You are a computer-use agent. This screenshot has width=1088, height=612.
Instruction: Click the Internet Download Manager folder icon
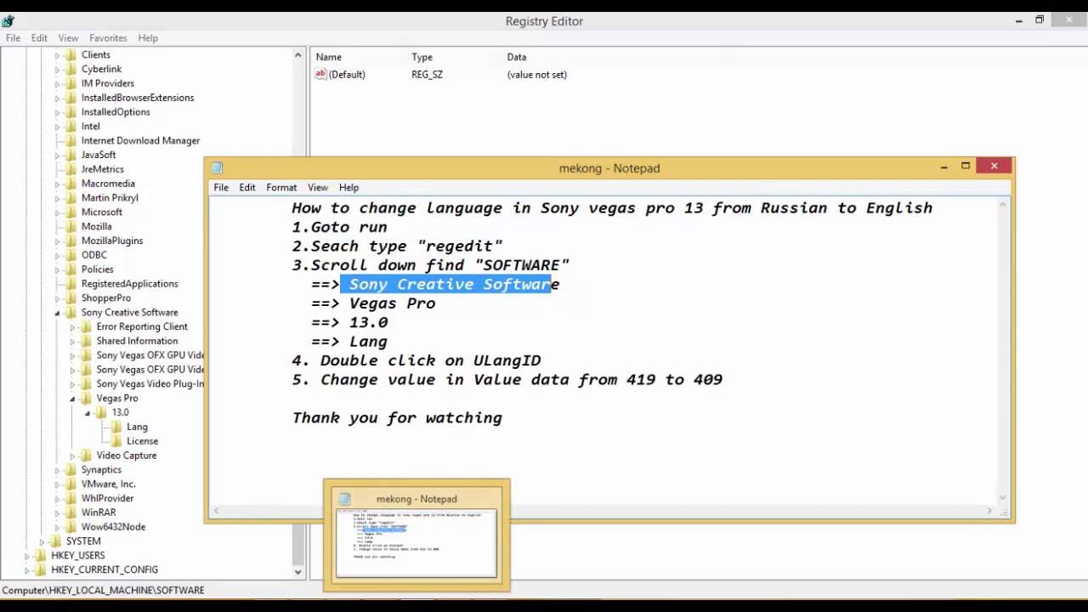coord(71,141)
